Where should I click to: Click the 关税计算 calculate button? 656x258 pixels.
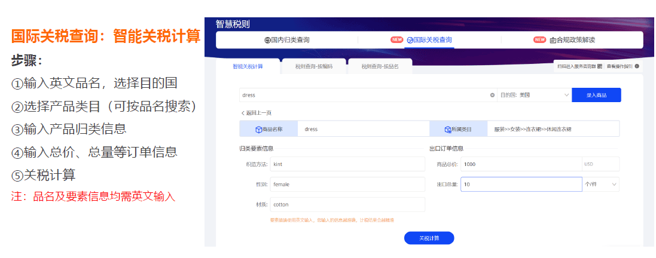[x=429, y=238]
